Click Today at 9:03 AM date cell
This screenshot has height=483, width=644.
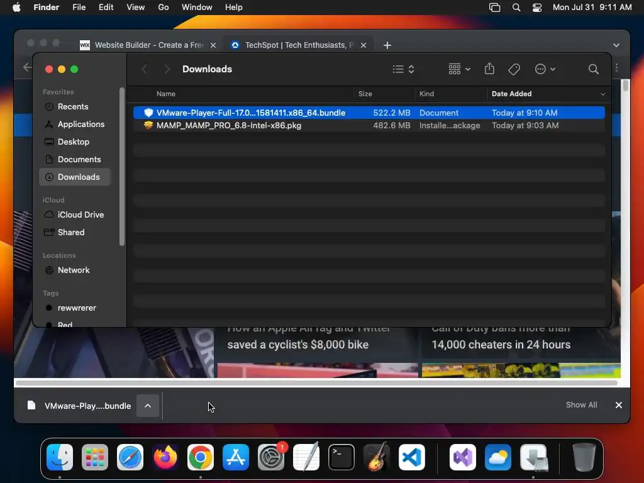(x=525, y=125)
